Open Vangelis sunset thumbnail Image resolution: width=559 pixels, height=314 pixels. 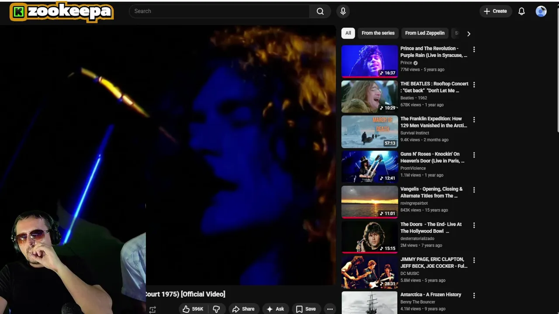369,201
